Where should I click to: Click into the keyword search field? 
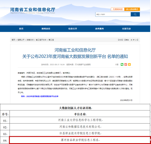[113, 14]
